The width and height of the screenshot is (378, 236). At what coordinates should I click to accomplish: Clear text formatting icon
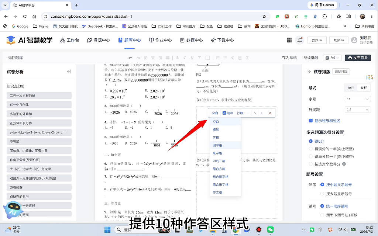coord(233,58)
